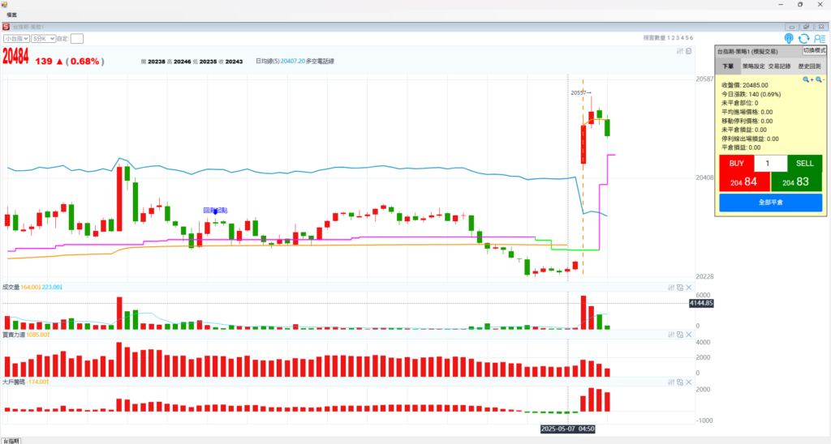831x444 pixels.
Task: Set window count to 3
Action: (678, 38)
